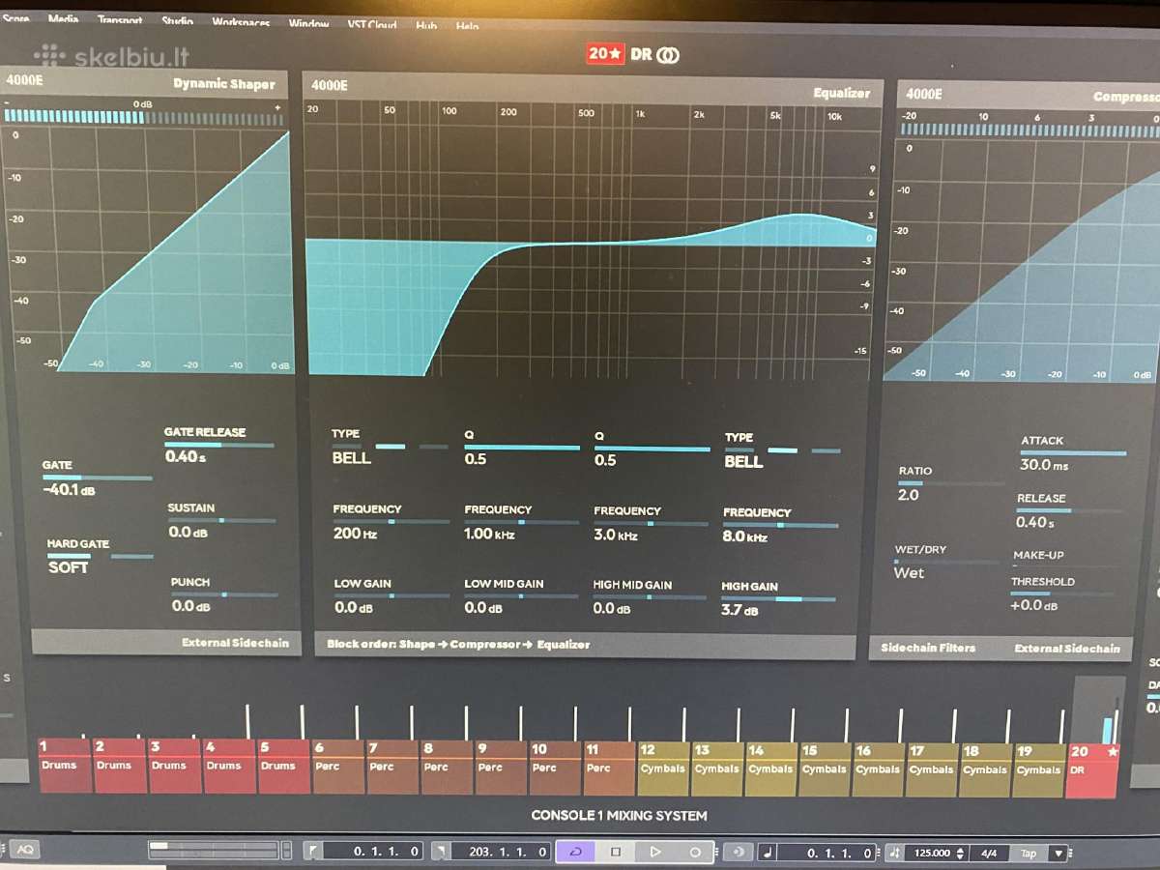
Task: Click the 200 Hz FREQUENCY slider
Action: 391,521
